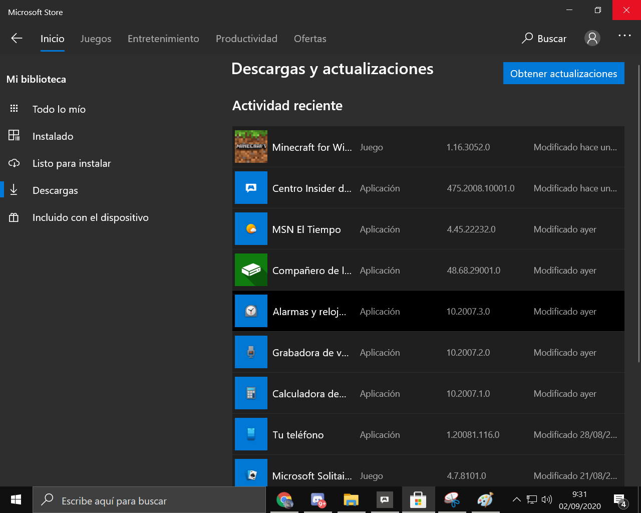Click the taskbar search box
Viewport: 641px width, 513px height.
149,500
